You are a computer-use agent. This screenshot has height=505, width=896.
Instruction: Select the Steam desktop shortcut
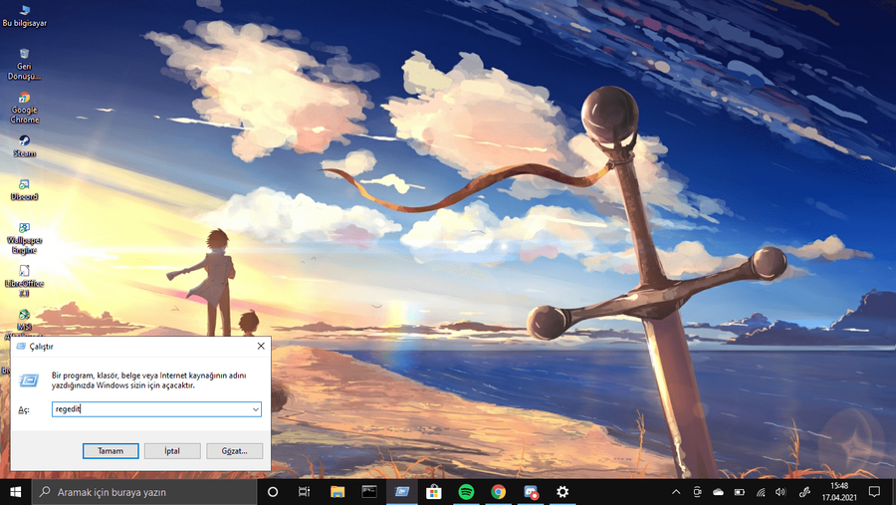point(24,145)
